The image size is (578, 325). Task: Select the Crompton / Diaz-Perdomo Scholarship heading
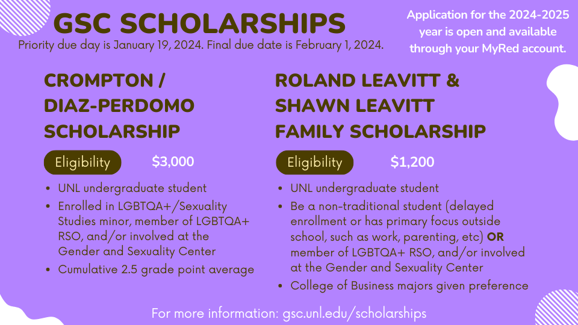coord(119,105)
